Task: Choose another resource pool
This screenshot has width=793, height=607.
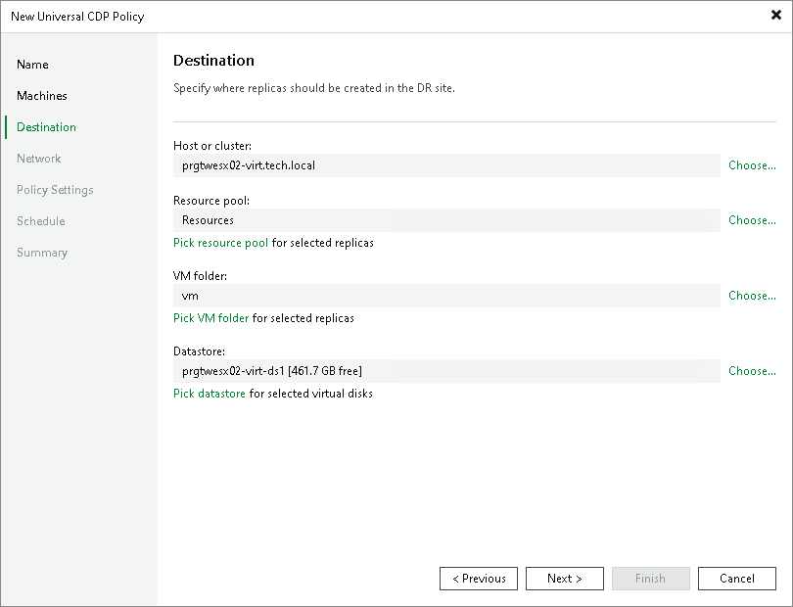Action: click(751, 220)
